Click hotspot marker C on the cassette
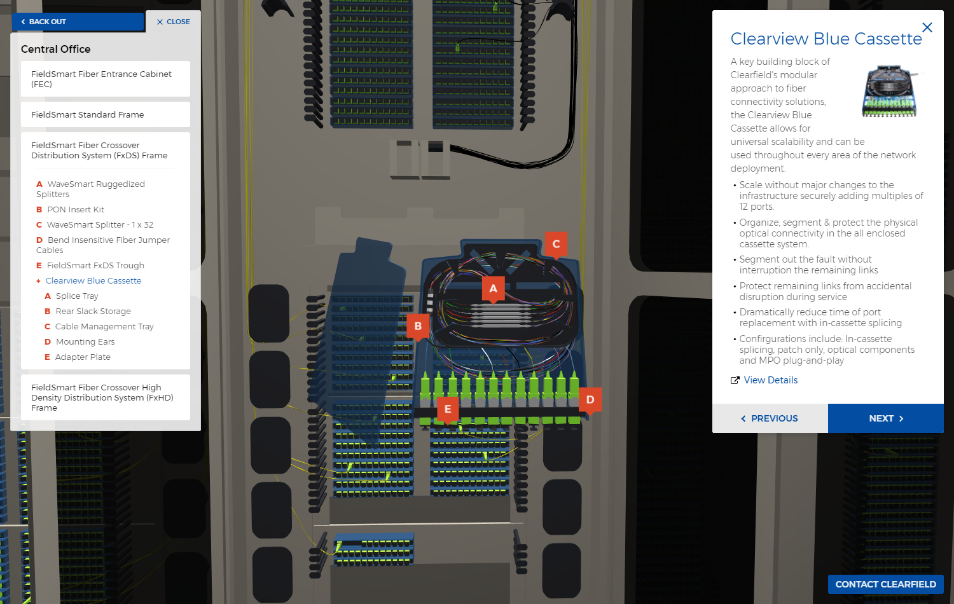 pyautogui.click(x=556, y=244)
